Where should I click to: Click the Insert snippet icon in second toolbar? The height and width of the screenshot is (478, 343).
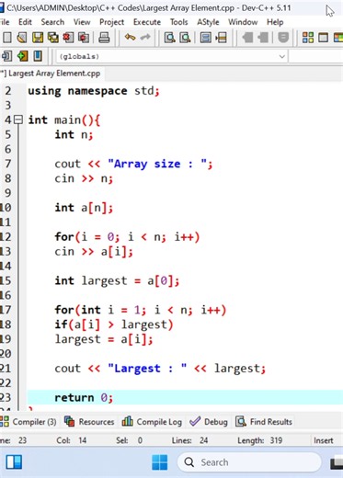(6, 56)
